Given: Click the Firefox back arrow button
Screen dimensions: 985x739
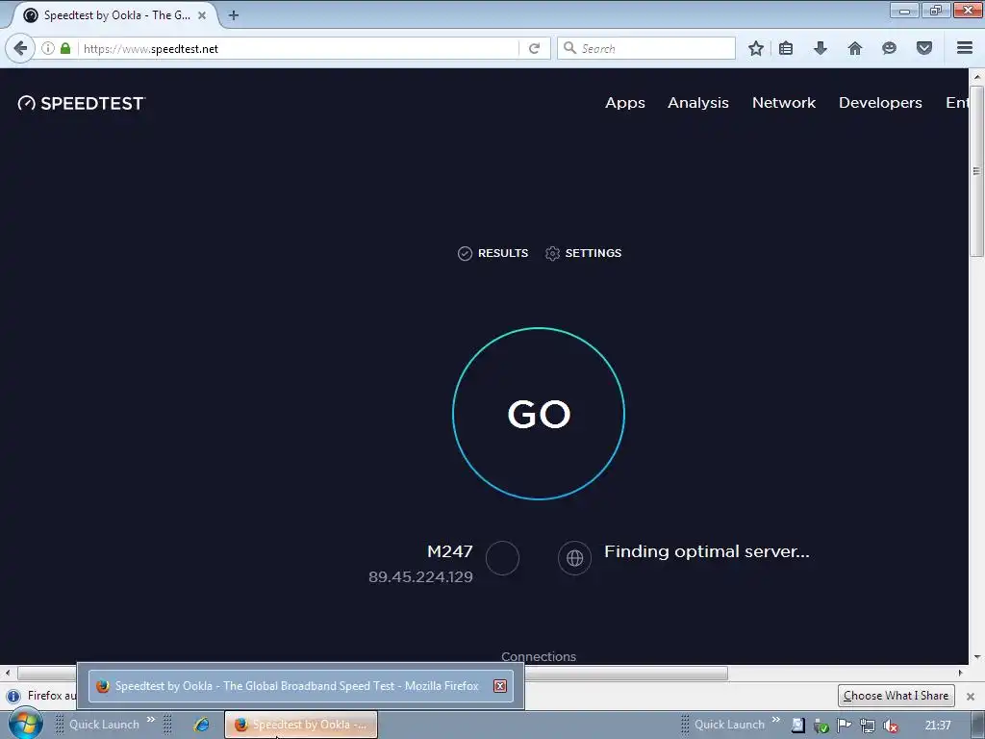Looking at the screenshot, I should click(x=21, y=48).
